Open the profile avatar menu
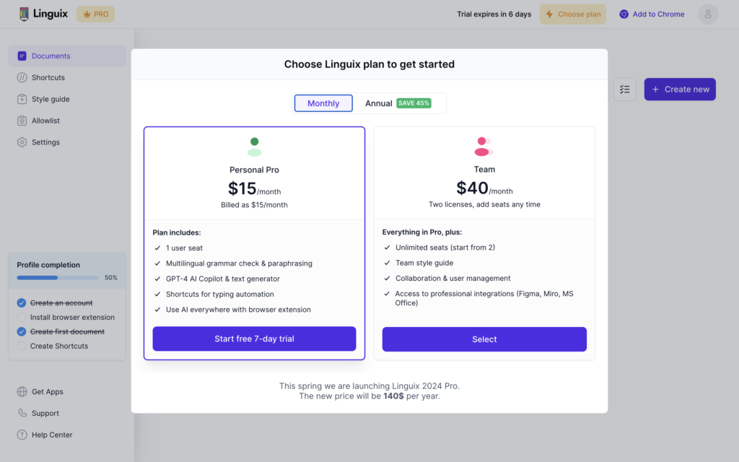The image size is (739, 462). (708, 14)
